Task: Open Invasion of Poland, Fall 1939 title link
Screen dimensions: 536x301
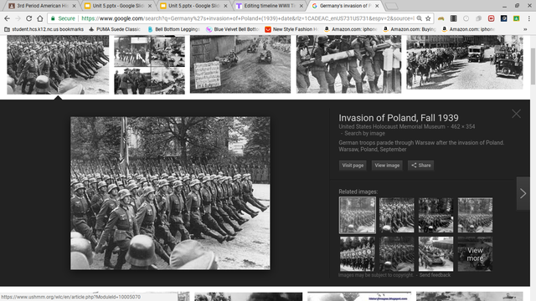Action: pos(399,118)
